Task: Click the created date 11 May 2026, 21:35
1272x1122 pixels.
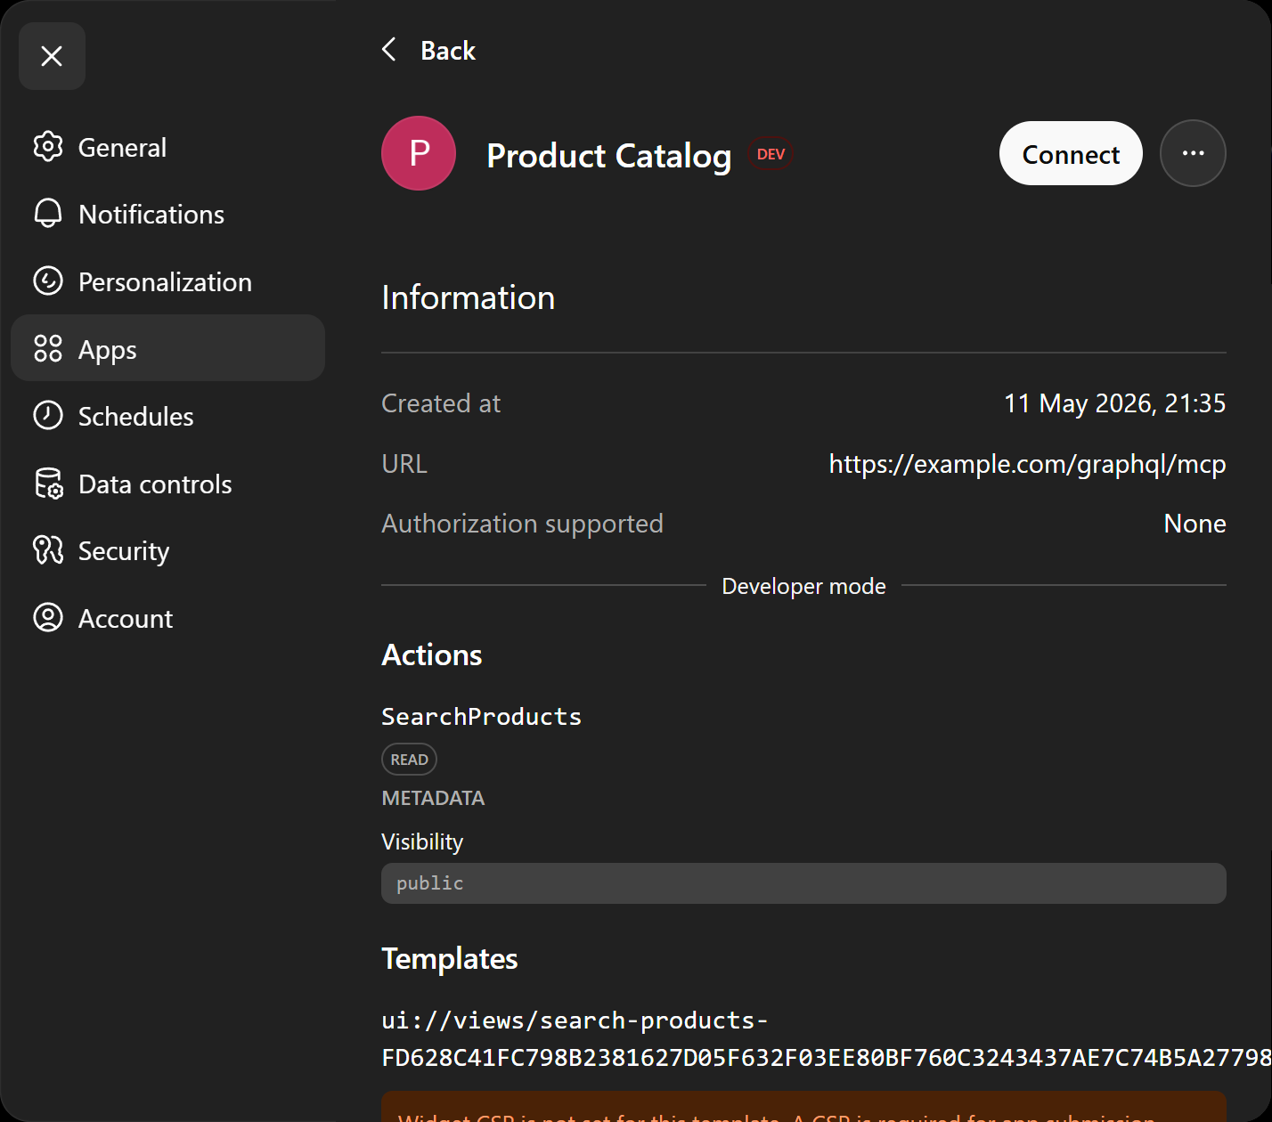Action: pos(1114,403)
